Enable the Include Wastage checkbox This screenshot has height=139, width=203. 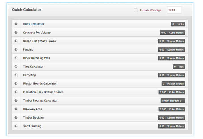tap(136, 10)
